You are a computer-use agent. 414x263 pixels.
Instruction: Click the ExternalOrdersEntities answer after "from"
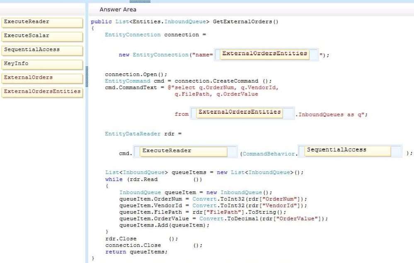point(240,113)
